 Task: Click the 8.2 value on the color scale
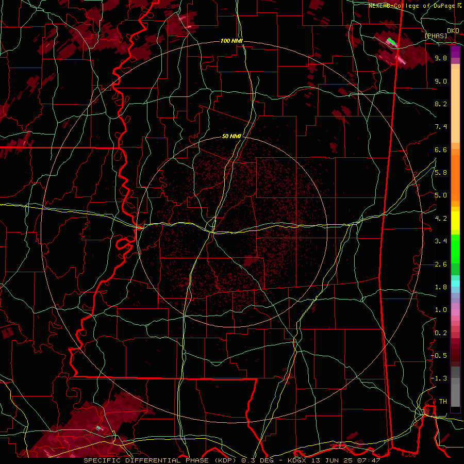441,104
